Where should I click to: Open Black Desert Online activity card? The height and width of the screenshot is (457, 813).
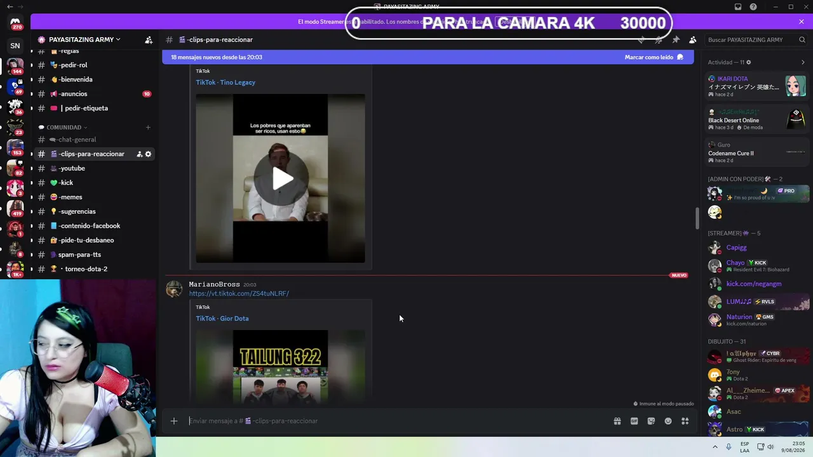click(758, 119)
